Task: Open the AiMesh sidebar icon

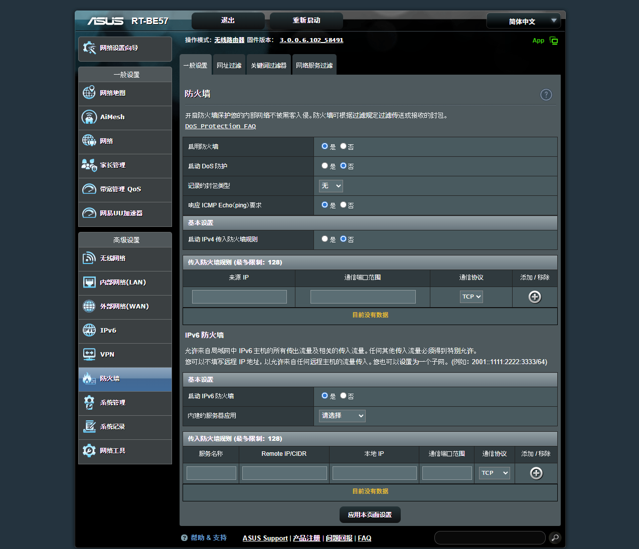Action: click(x=89, y=117)
